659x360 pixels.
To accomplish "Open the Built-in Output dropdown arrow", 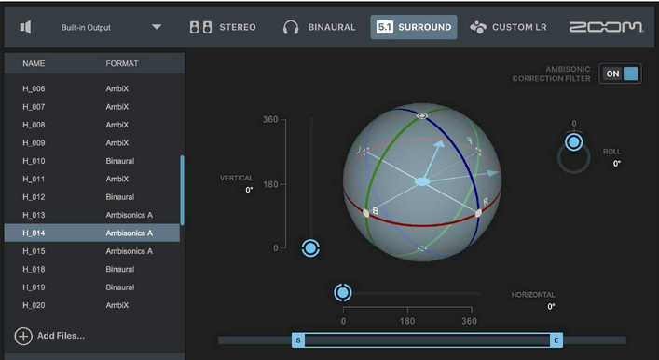I will tap(157, 27).
